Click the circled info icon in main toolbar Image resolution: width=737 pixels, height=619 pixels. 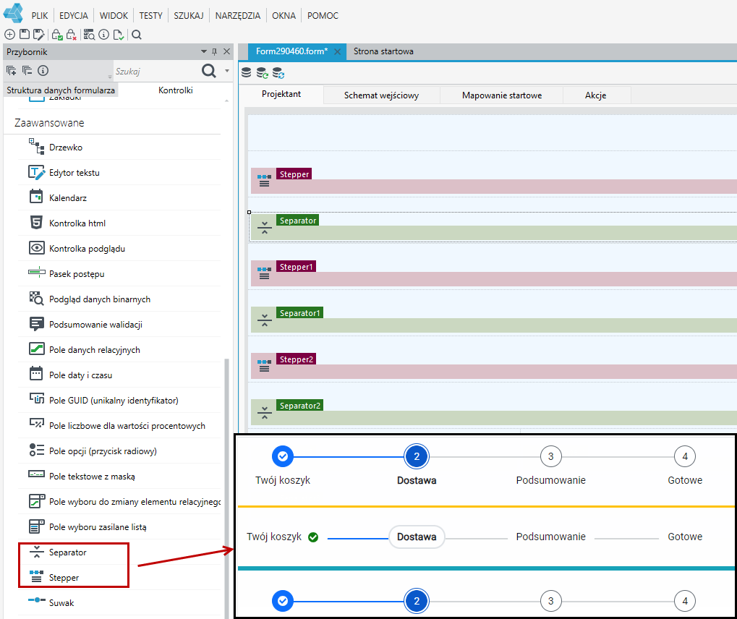(x=104, y=34)
